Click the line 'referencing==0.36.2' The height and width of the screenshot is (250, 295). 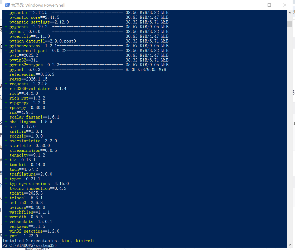[x=32, y=74]
